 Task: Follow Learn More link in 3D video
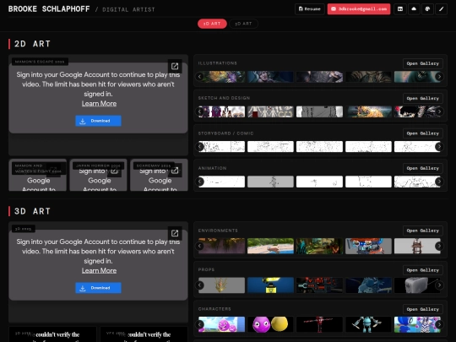99,271
